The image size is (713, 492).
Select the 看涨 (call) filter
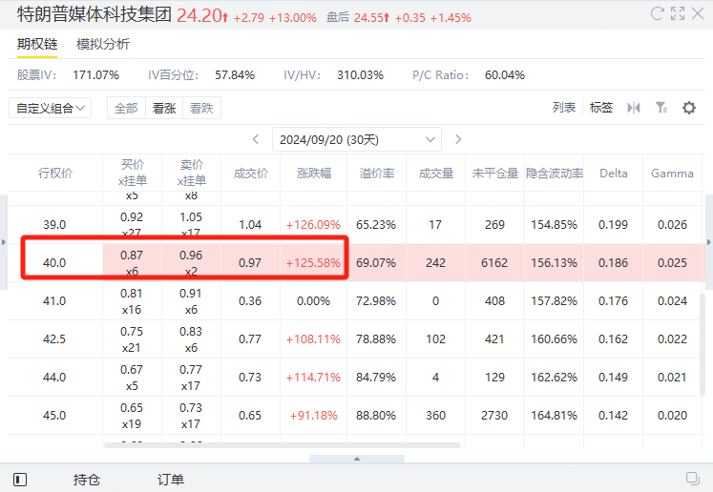coord(164,108)
